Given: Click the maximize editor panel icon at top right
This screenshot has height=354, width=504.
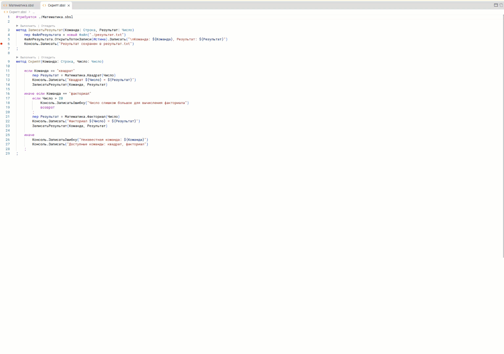Looking at the screenshot, I should click(x=496, y=5).
